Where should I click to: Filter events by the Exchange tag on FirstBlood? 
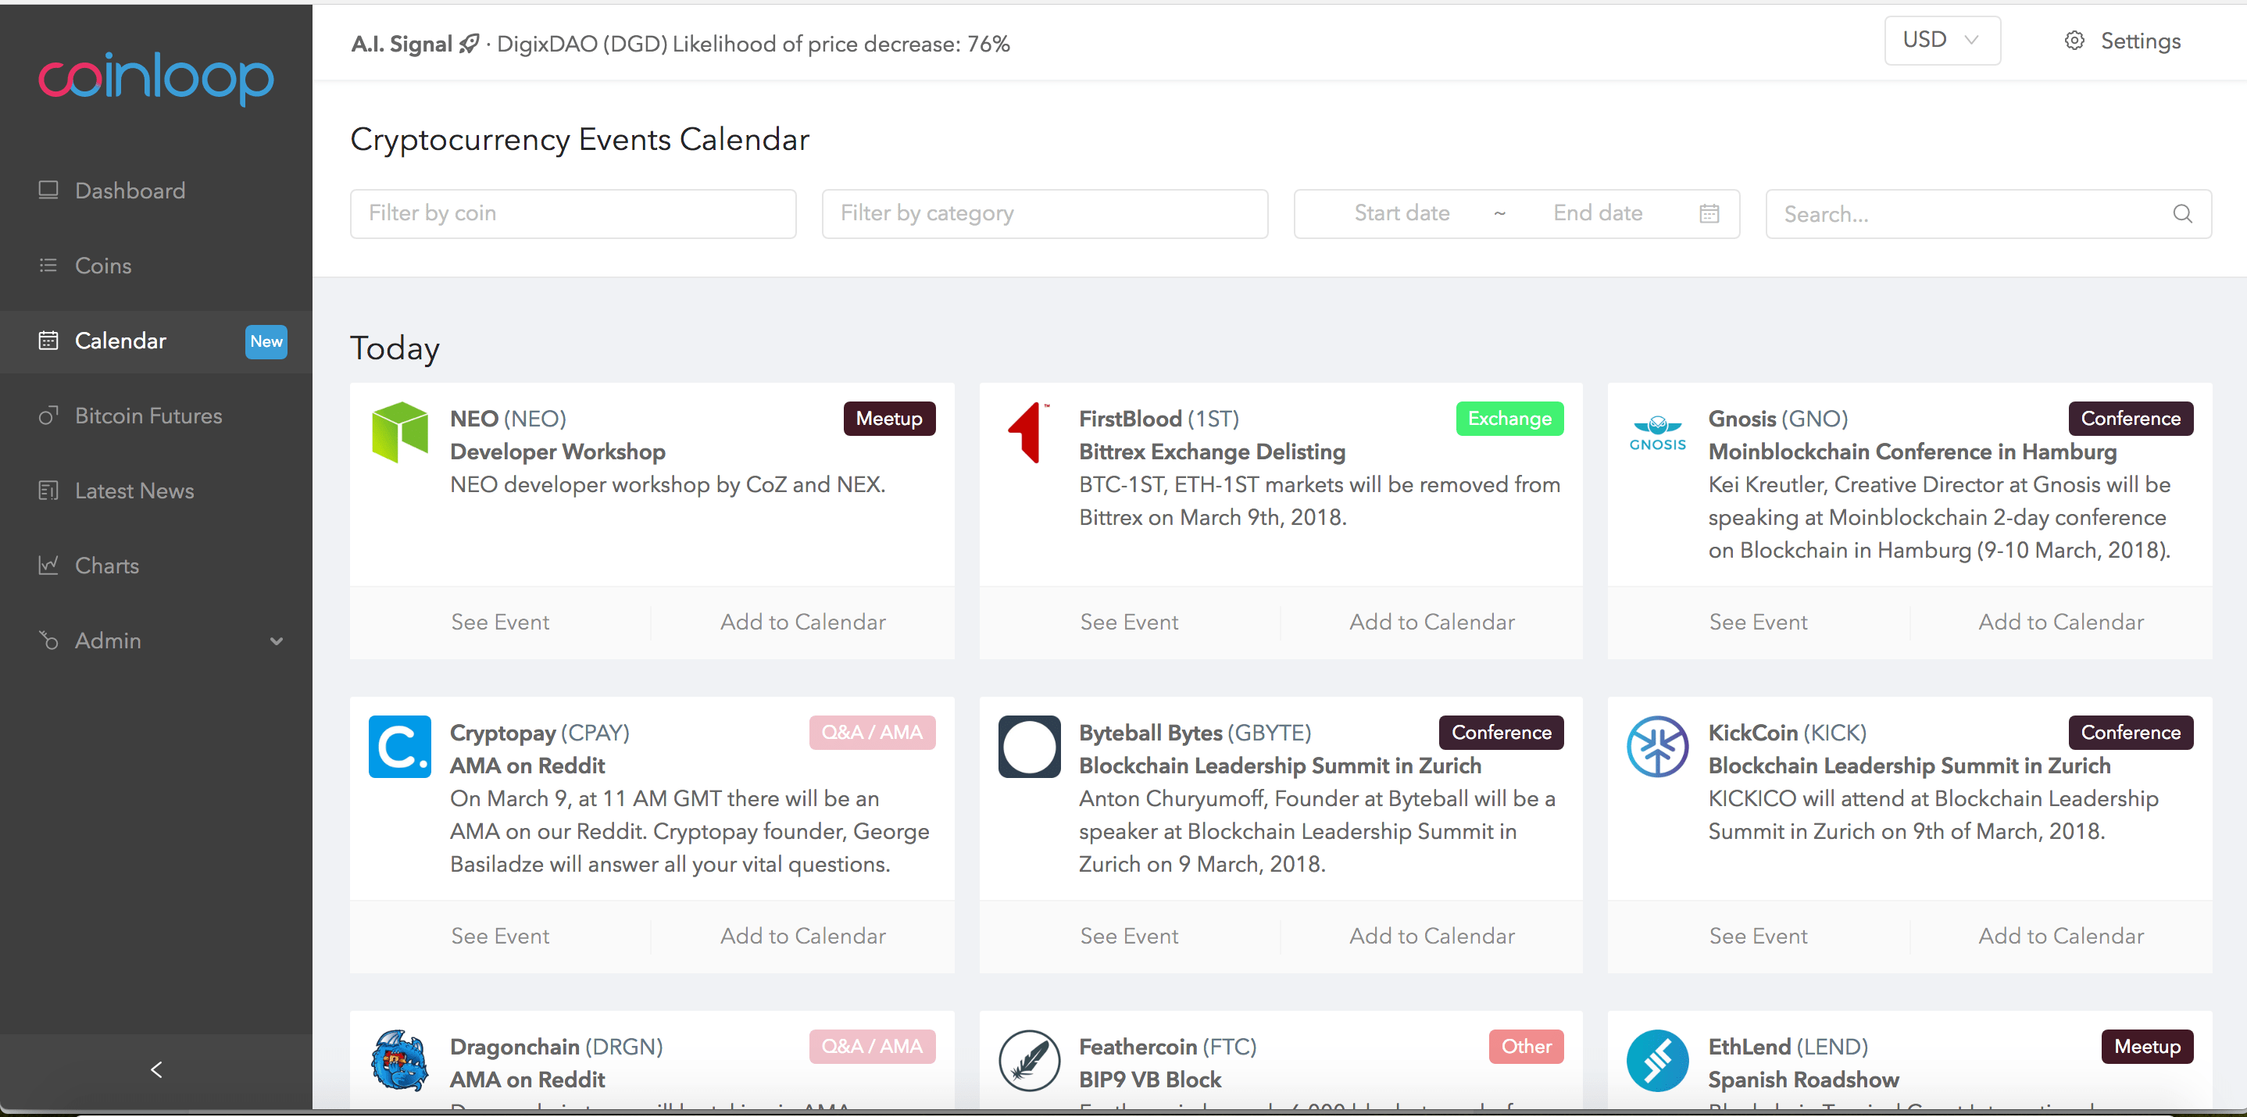[1509, 418]
